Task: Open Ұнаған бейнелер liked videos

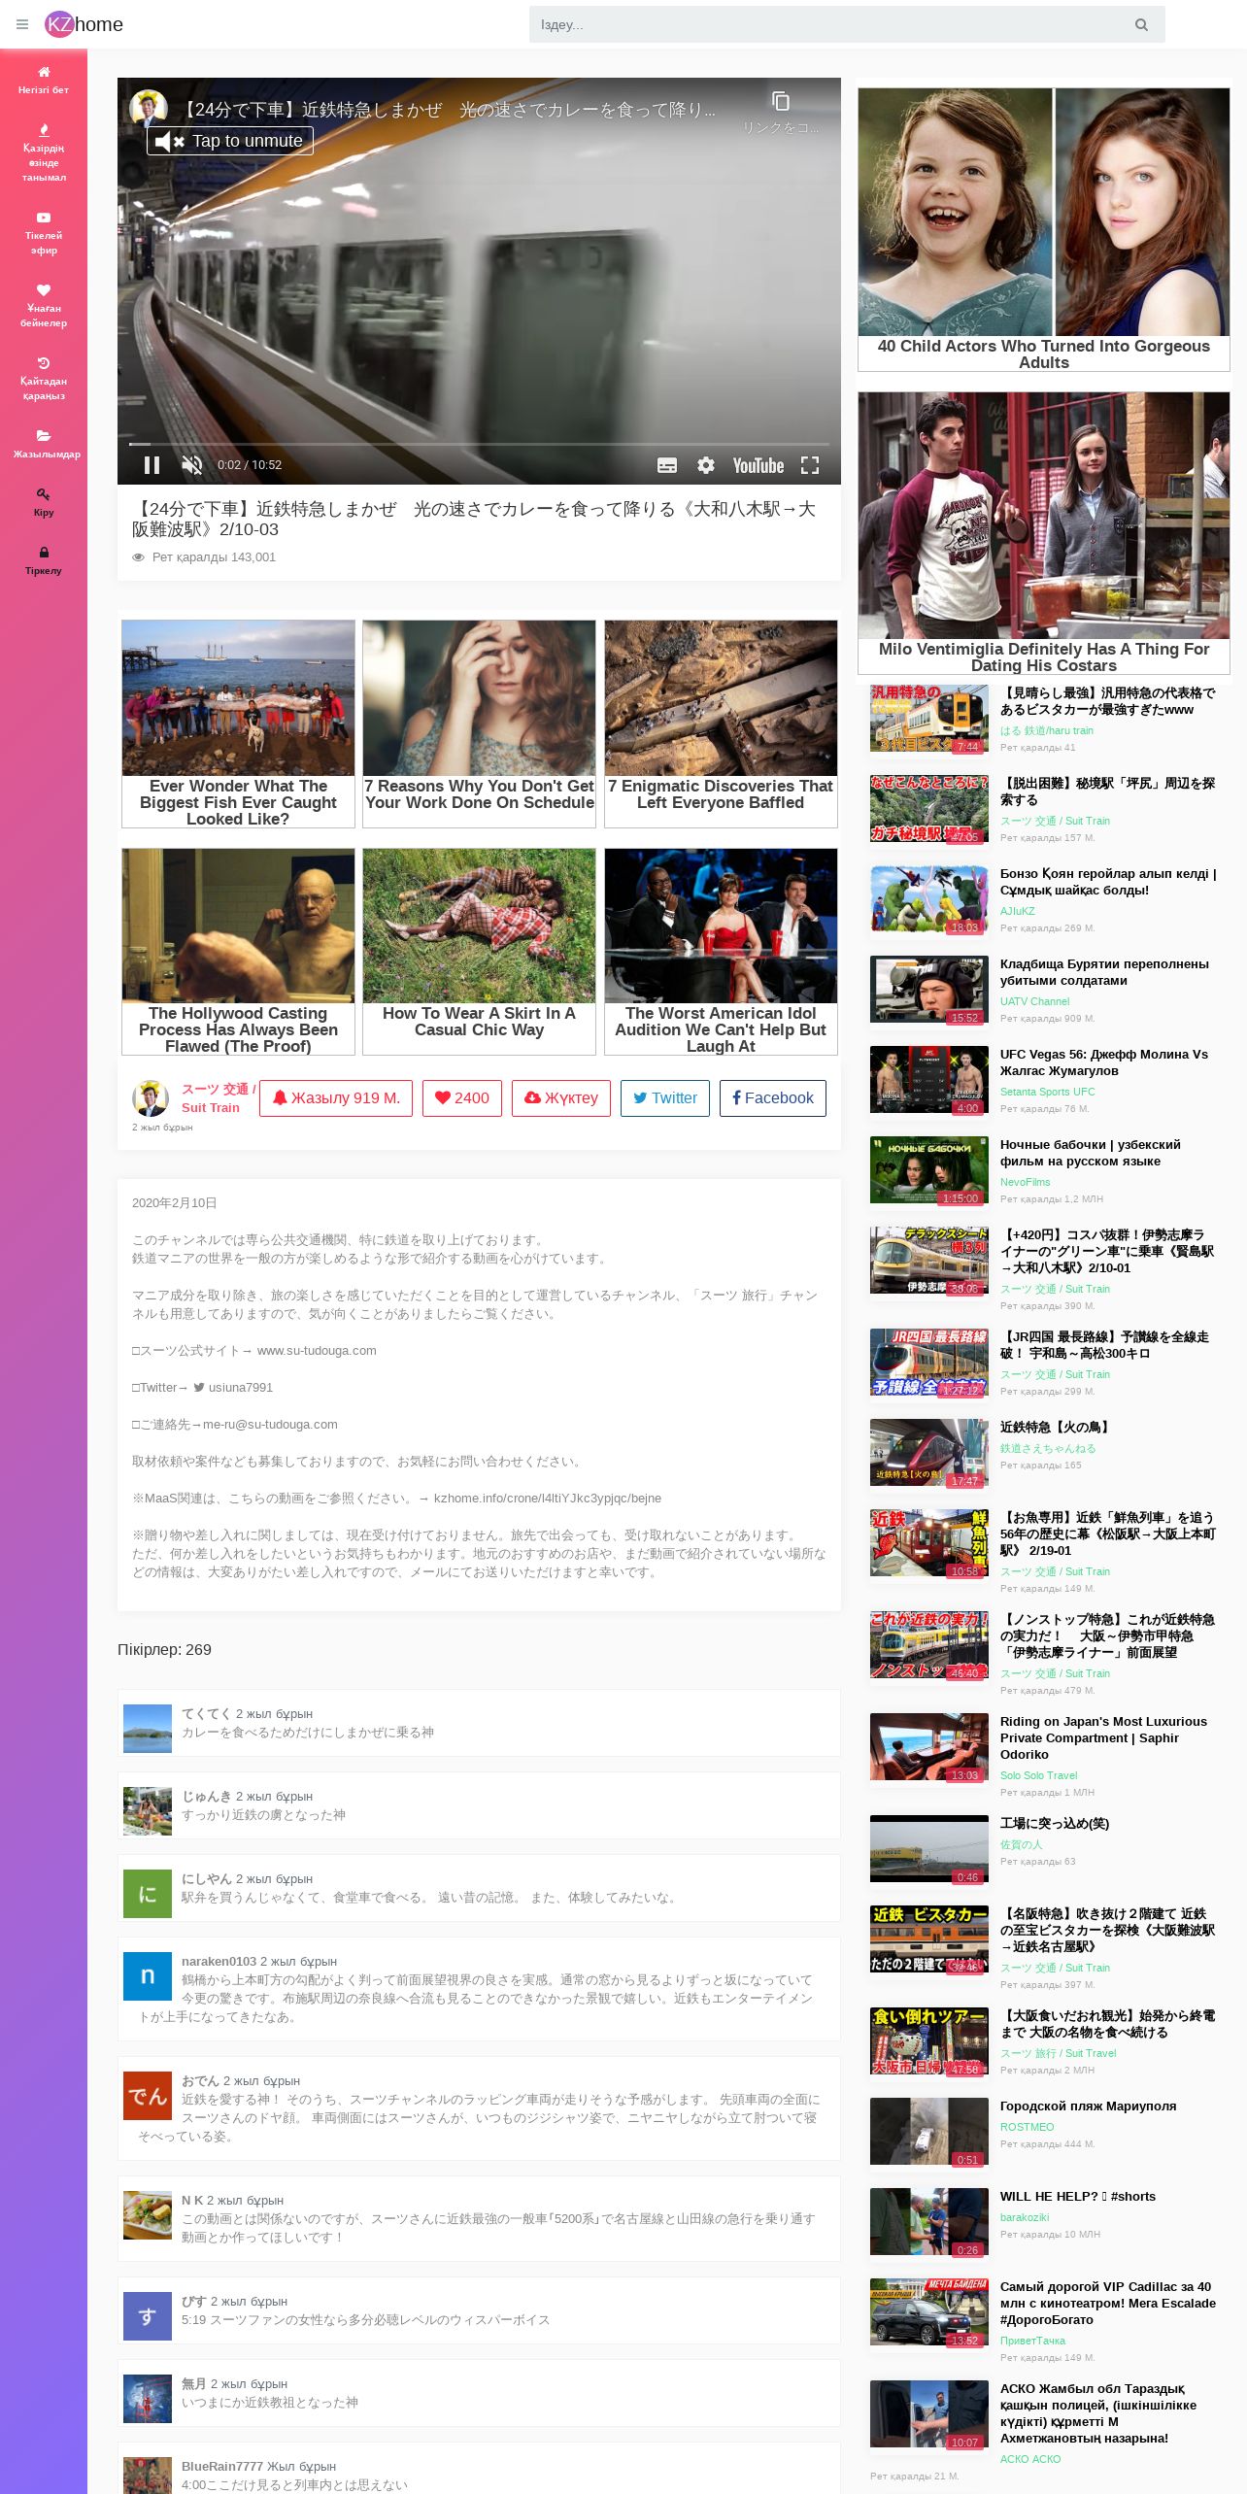Action: tap(44, 306)
